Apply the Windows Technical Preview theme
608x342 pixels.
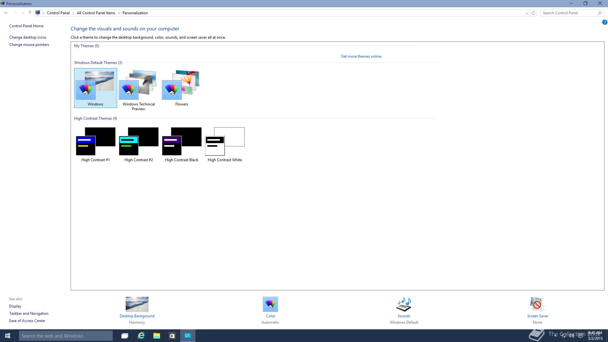click(x=138, y=90)
